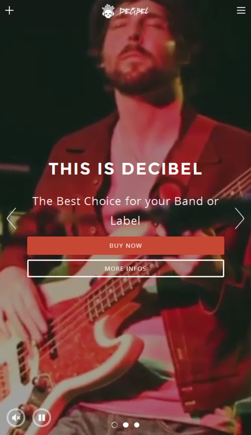Open the plus icon panel in header
The image size is (251, 435).
click(x=9, y=10)
